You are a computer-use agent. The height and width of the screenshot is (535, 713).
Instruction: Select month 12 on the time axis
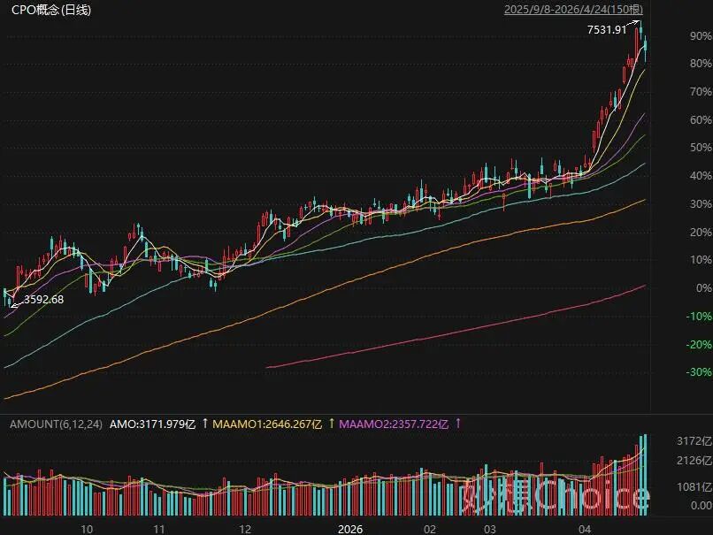pos(245,528)
